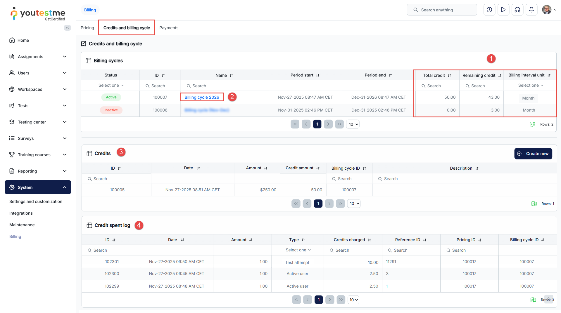Open the Status filter dropdown

click(x=111, y=86)
